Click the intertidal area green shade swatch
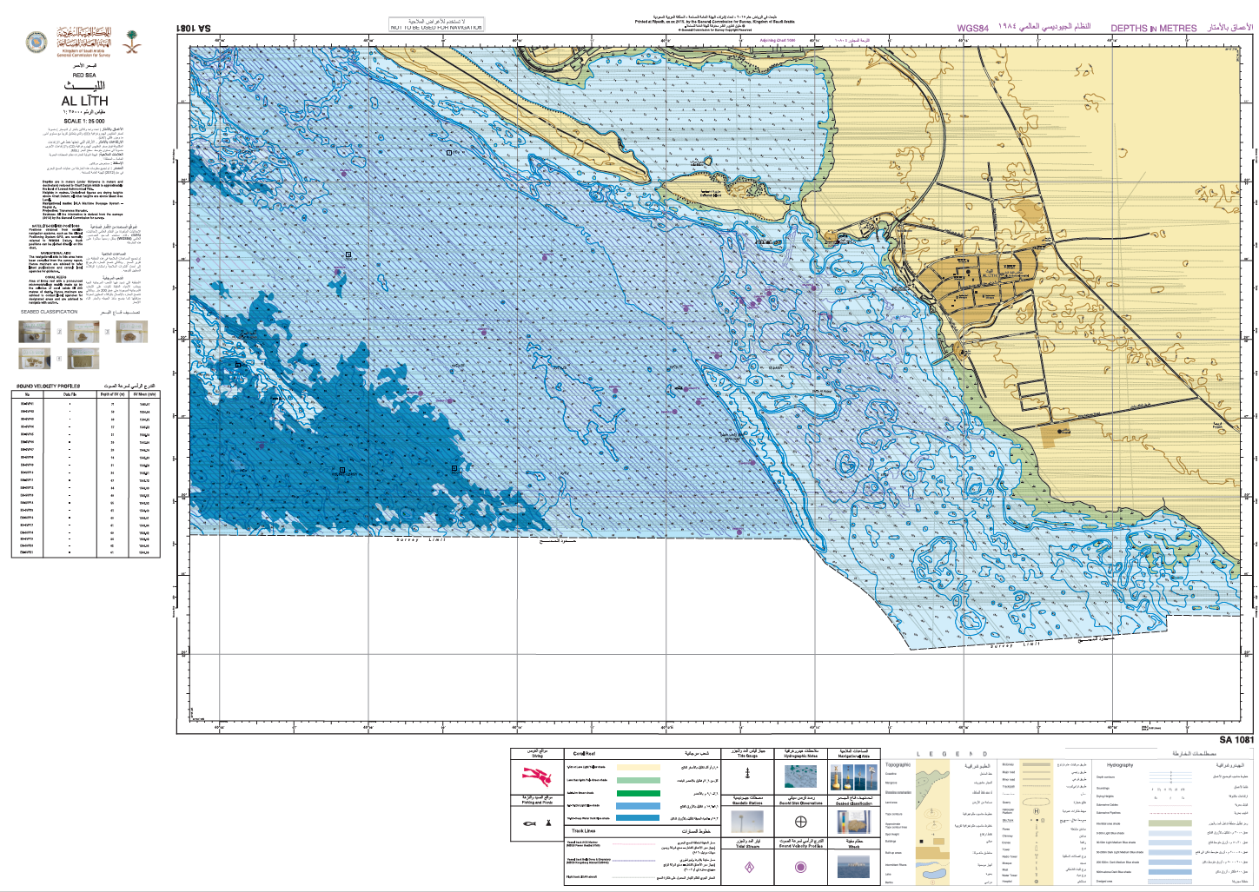 pos(1170,823)
